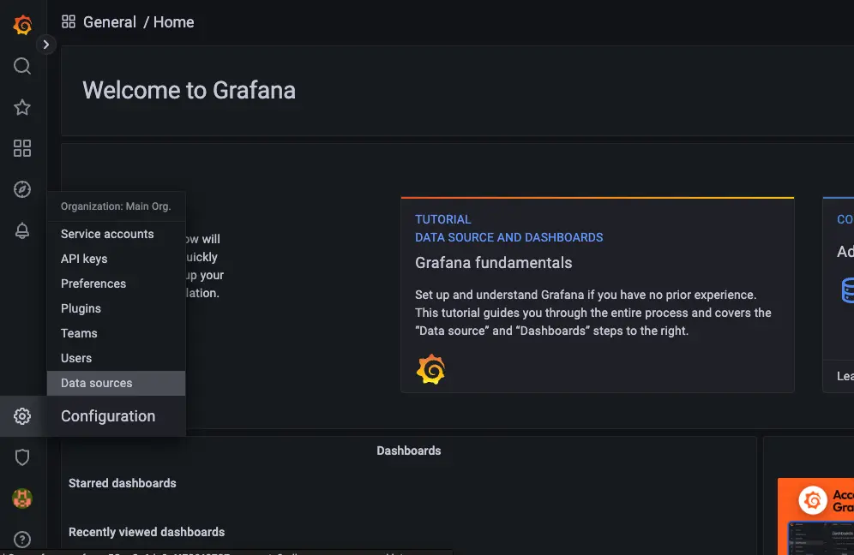Open the Grafana home via the logo icon
The image size is (854, 555).
tap(22, 25)
